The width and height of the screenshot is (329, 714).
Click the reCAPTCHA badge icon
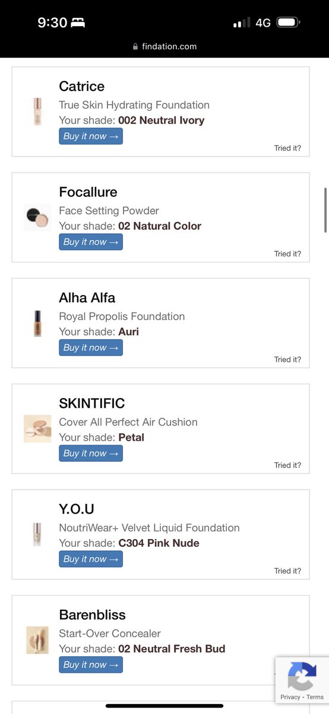pos(302,676)
